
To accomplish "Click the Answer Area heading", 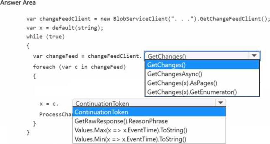I will tap(18, 3).
